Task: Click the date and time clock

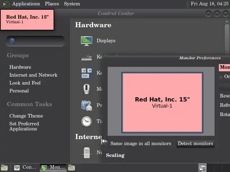Action: point(210,4)
